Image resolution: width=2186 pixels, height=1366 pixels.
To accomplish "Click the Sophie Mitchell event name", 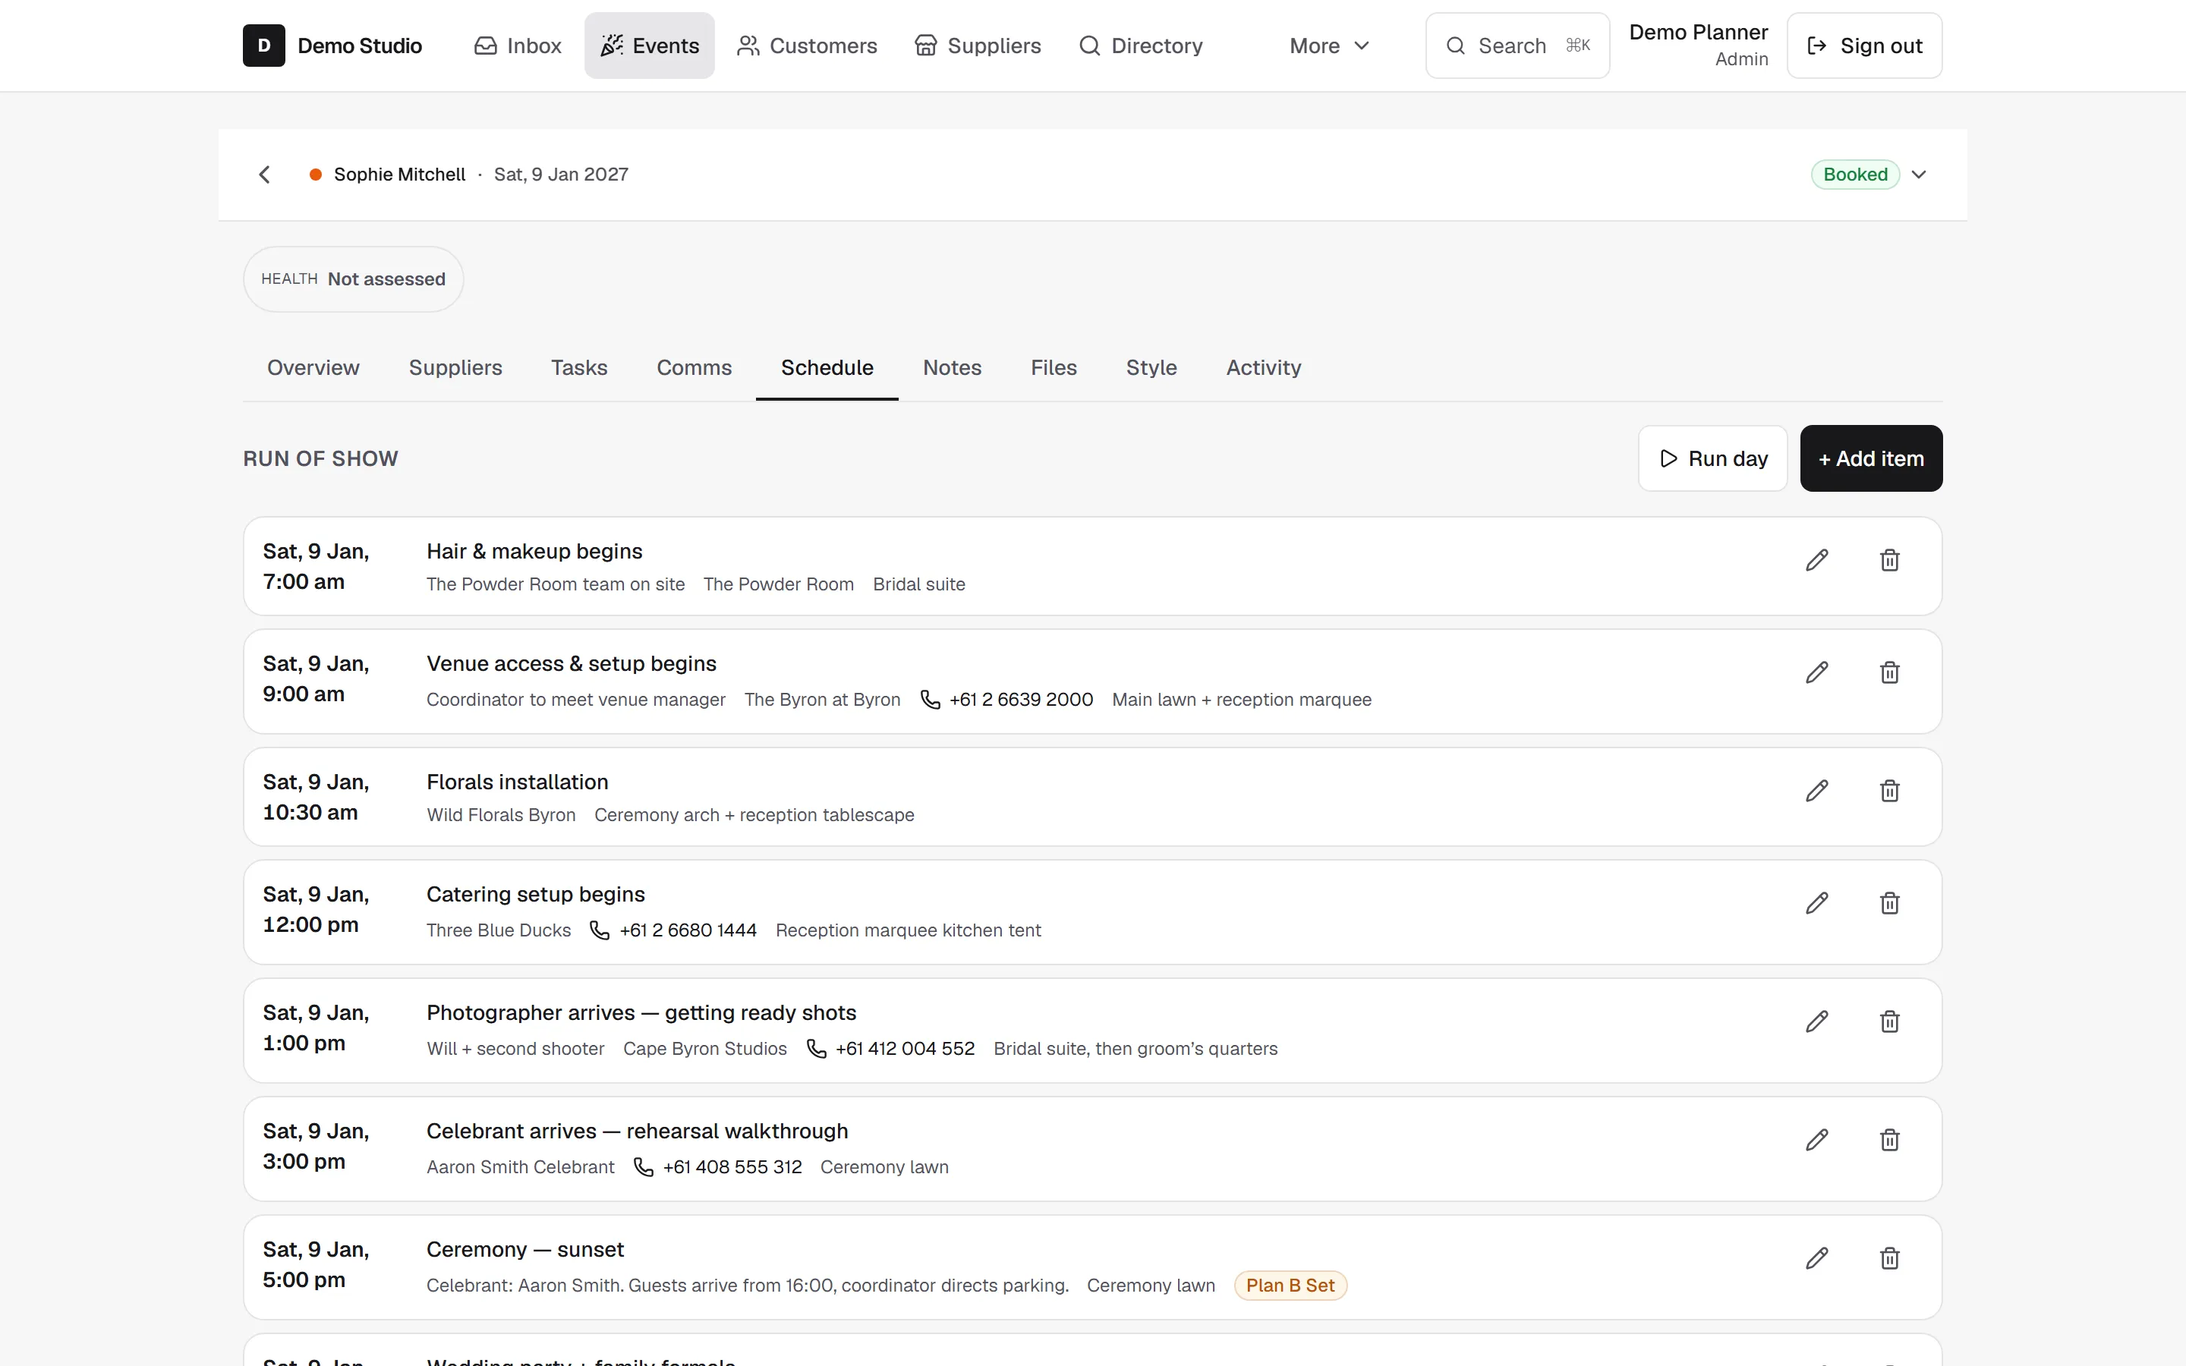I will pyautogui.click(x=399, y=175).
